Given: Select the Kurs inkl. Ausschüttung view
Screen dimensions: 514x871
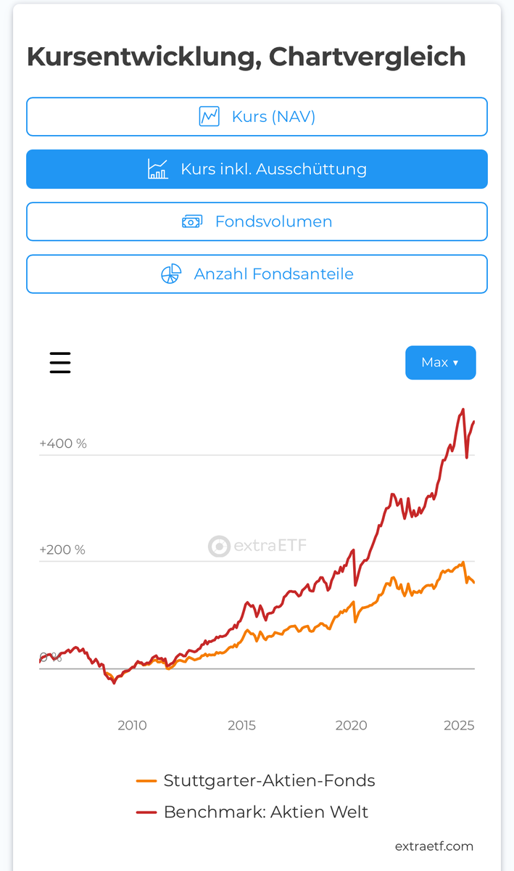Looking at the screenshot, I should pyautogui.click(x=257, y=169).
